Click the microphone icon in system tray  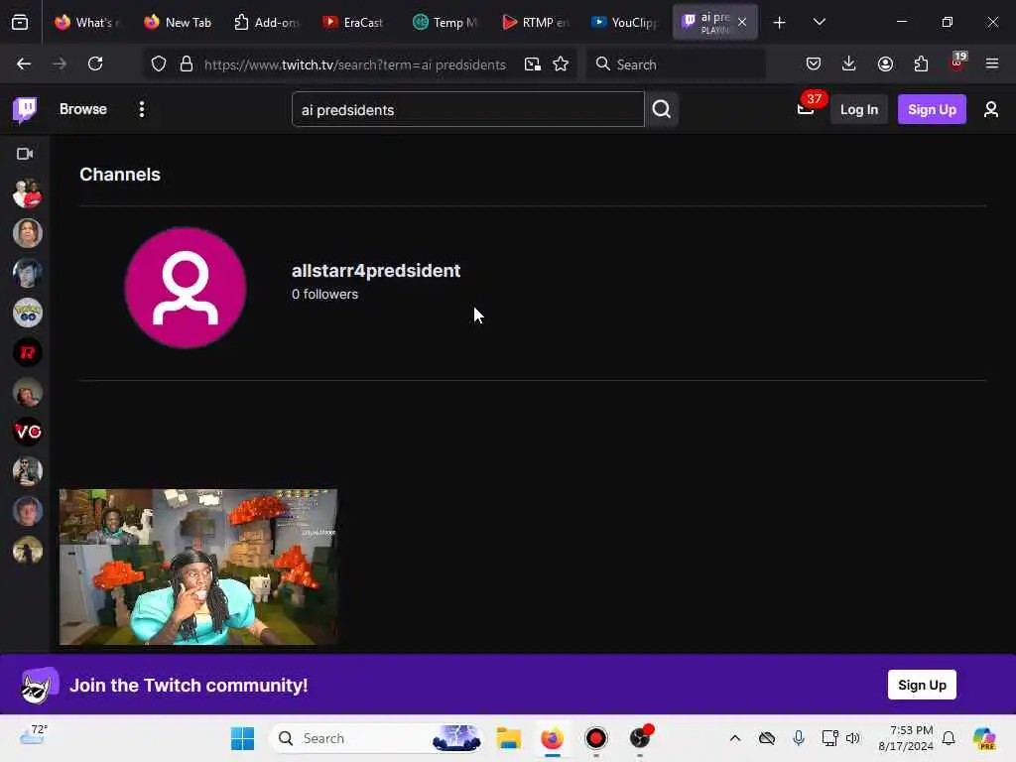[x=799, y=738]
